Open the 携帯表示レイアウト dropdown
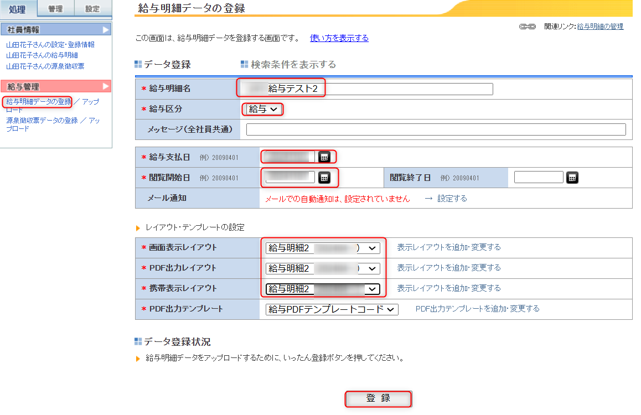 323,289
